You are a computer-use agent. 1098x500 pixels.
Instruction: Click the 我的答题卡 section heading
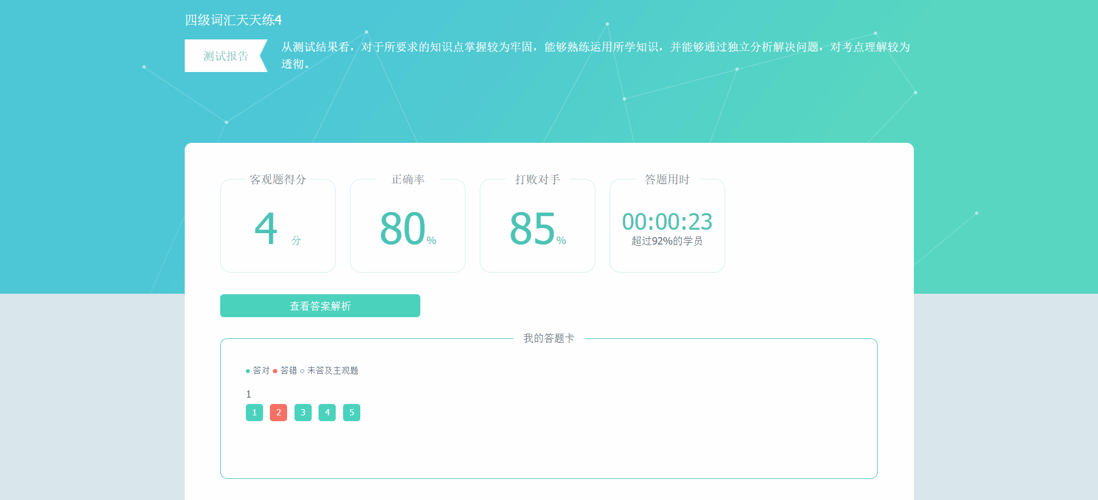tap(548, 338)
